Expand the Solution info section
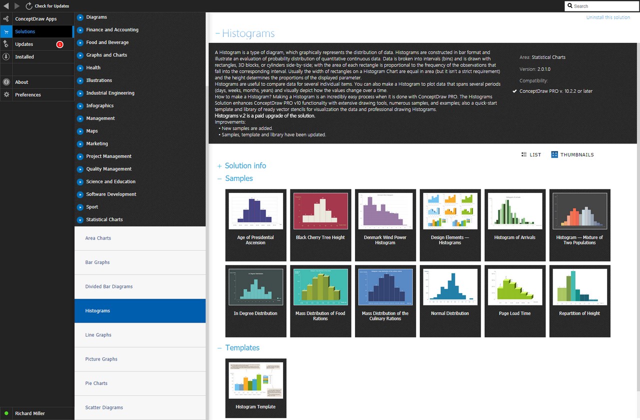Image resolution: width=640 pixels, height=420 pixels. [219, 166]
